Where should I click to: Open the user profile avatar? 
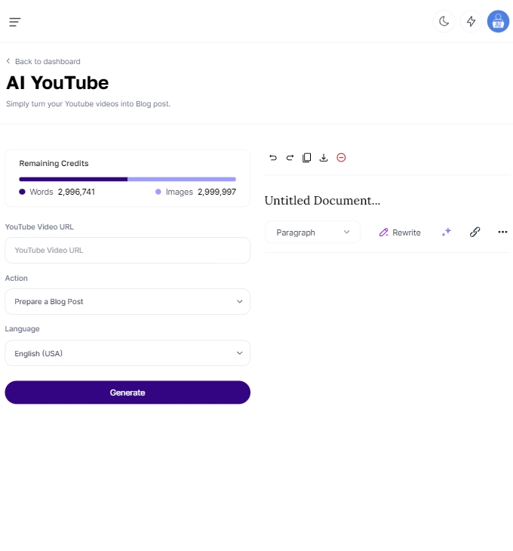(498, 21)
